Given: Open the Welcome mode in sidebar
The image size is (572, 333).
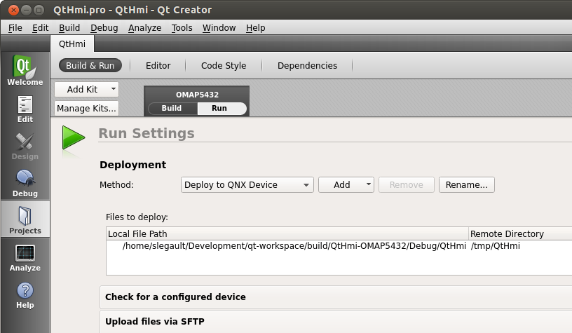Looking at the screenshot, I should [25, 71].
